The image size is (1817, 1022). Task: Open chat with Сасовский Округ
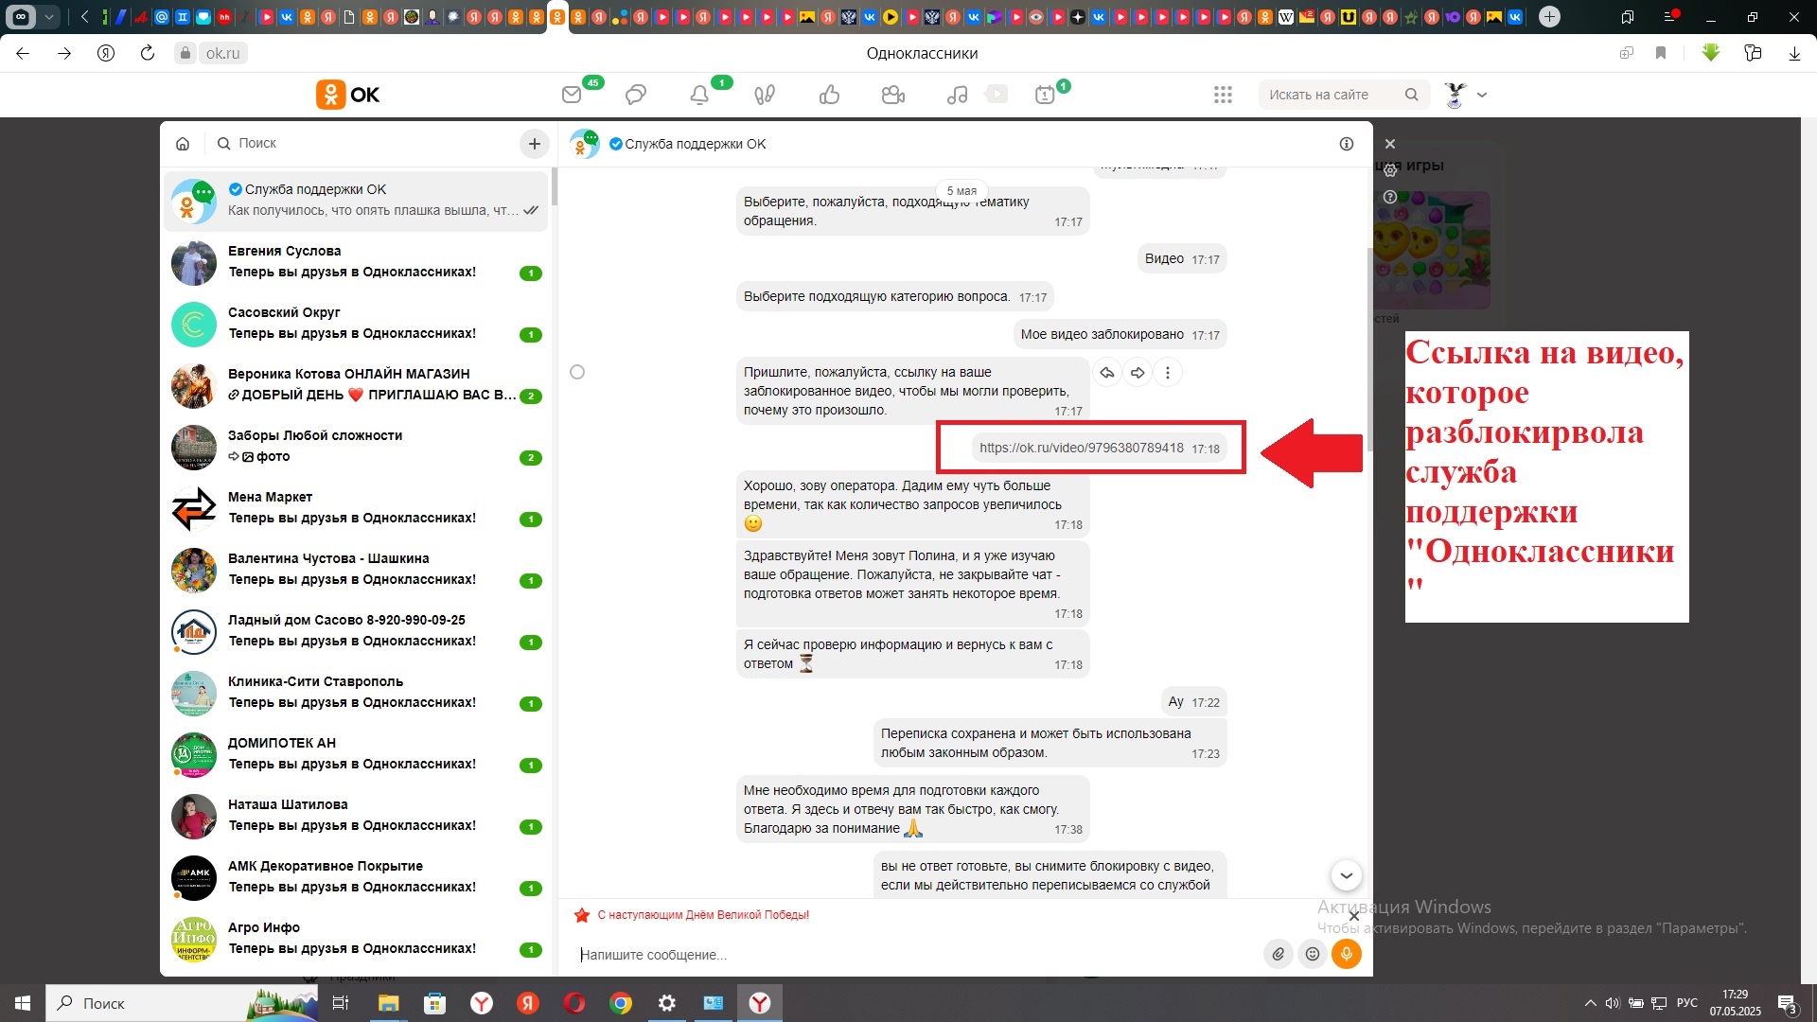pyautogui.click(x=356, y=324)
